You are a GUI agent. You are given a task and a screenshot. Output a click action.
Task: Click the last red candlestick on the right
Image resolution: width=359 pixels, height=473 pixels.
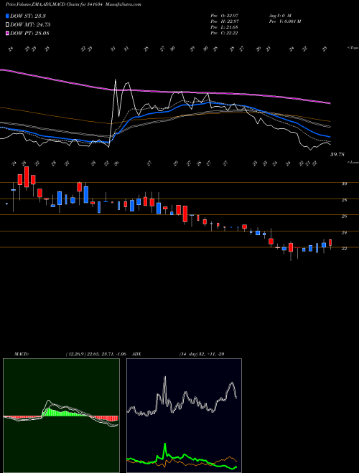[x=330, y=243]
